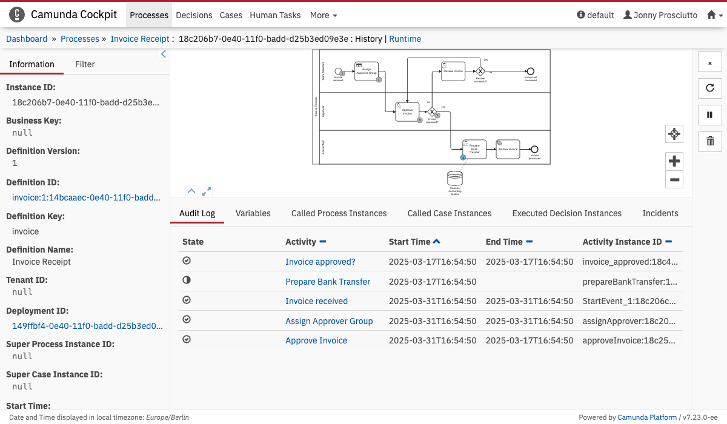Switch to Runtime view link
727x424 pixels.
coord(405,39)
